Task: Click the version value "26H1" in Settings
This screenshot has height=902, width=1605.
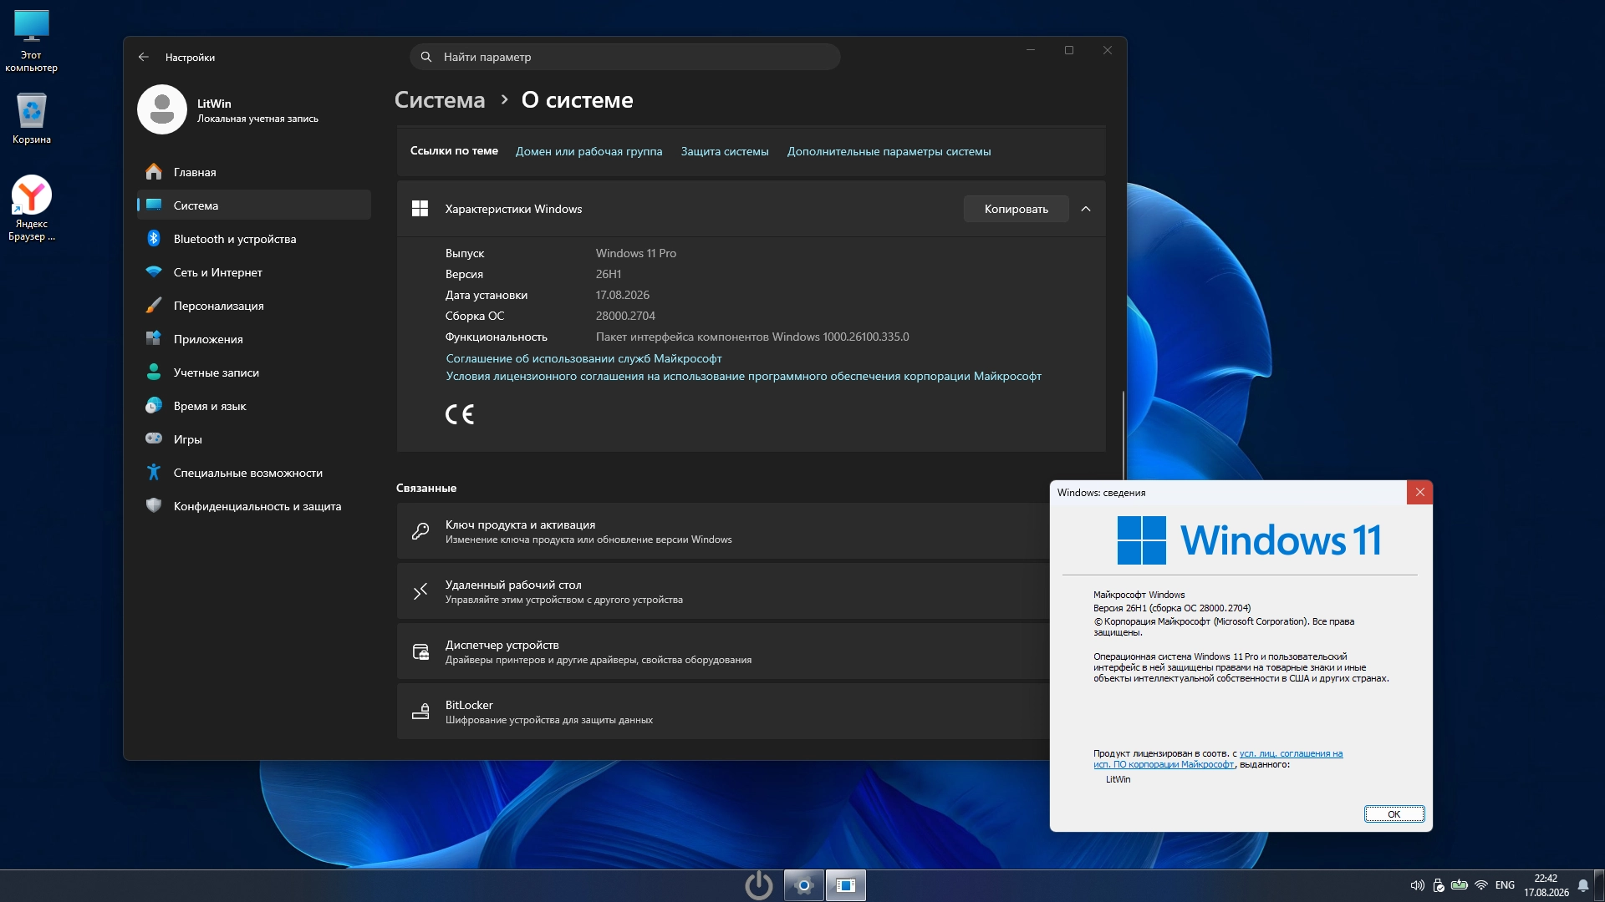Action: 609,274
